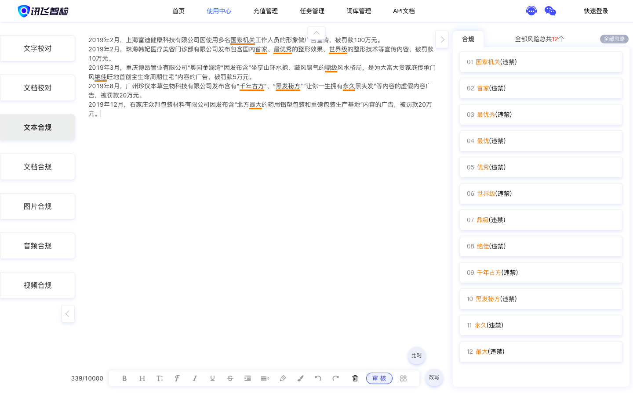This screenshot has width=633, height=395.
Task: Click the underlined word 世界级 in the text
Action: [338, 49]
